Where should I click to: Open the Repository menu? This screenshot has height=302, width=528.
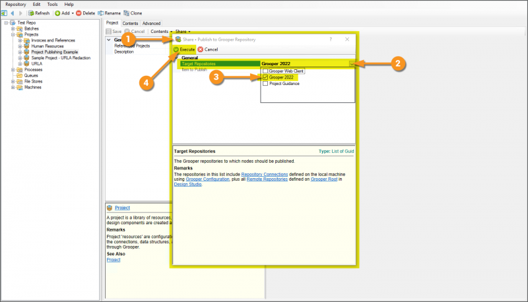coord(15,5)
